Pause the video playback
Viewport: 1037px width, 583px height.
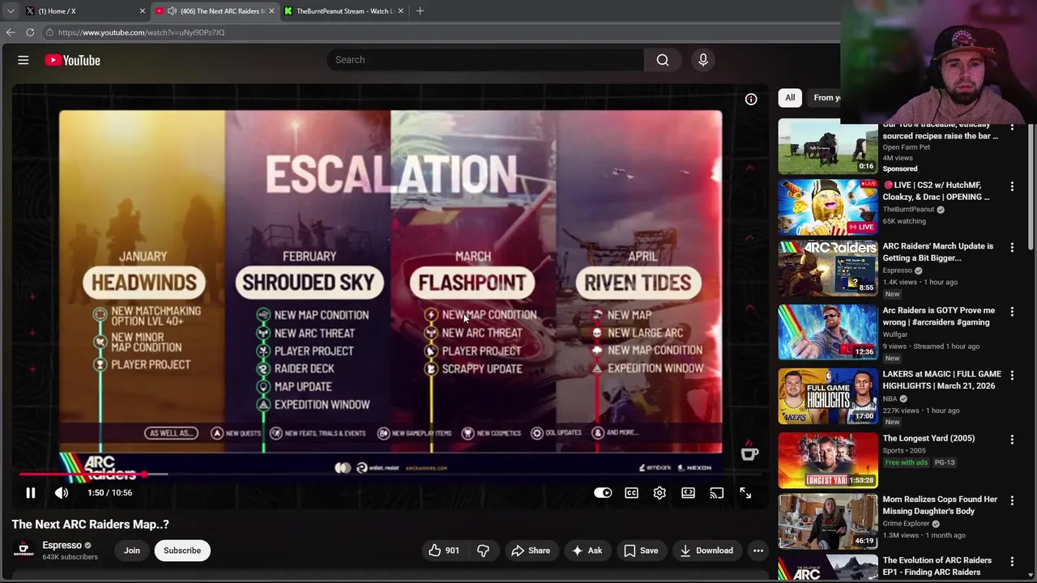[31, 492]
